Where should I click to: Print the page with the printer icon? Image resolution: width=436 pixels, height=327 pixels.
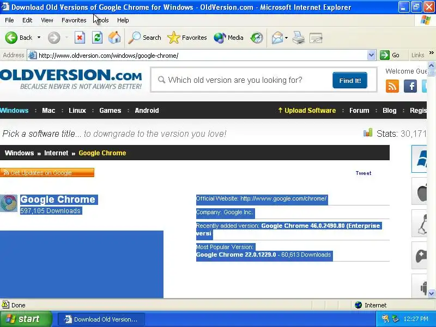click(x=298, y=38)
